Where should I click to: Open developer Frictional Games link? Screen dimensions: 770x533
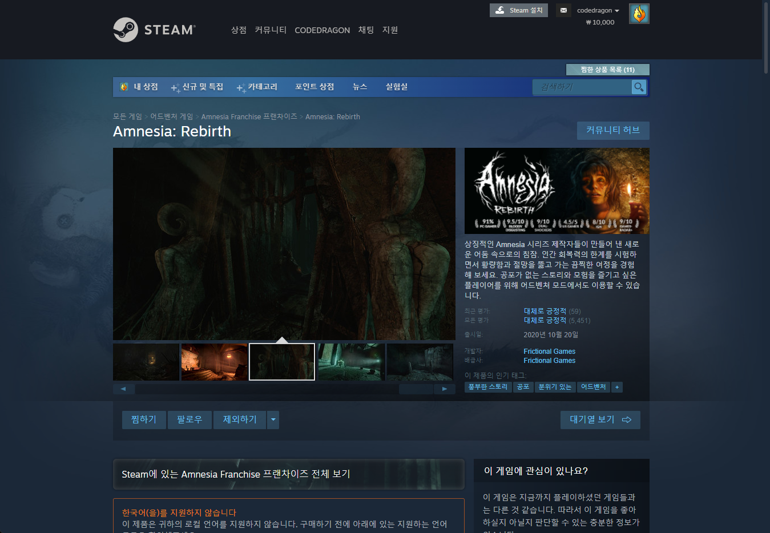(x=549, y=352)
